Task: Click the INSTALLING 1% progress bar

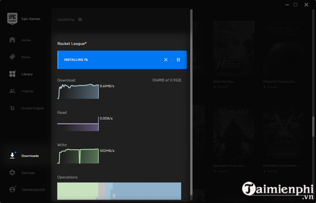Action: click(122, 60)
